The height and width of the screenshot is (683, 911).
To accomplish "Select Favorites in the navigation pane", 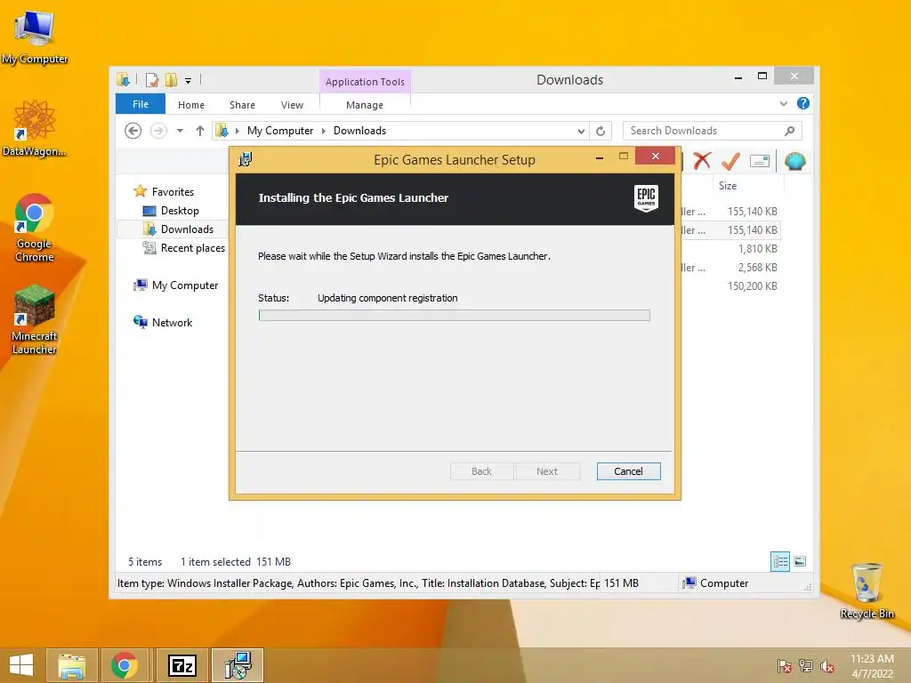I will click(x=173, y=192).
